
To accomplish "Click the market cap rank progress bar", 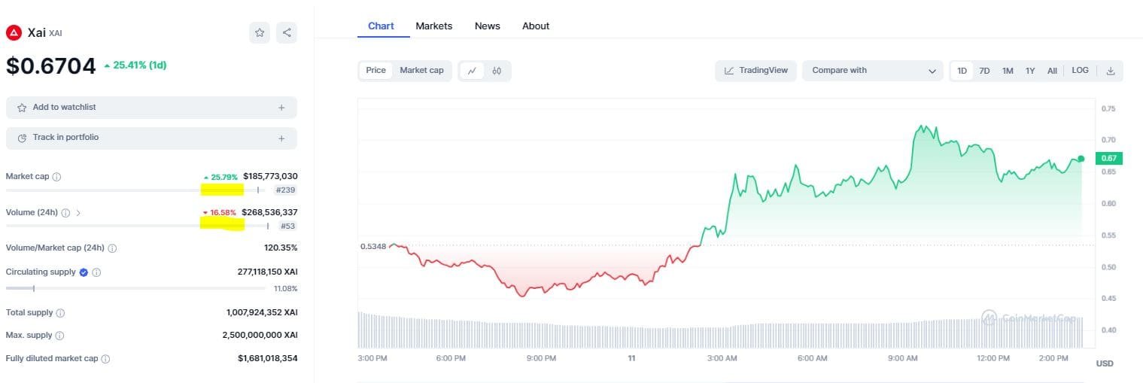I will [136, 190].
